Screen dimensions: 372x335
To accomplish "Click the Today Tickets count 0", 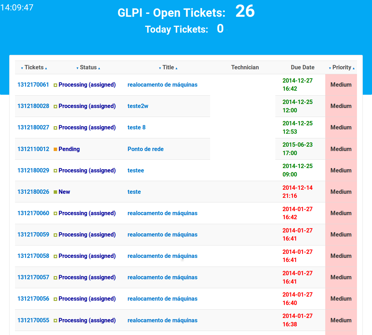I will point(220,29).
